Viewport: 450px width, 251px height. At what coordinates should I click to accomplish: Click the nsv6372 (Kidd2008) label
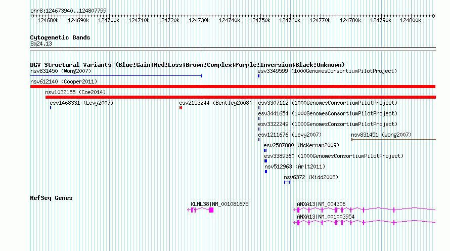point(311,177)
